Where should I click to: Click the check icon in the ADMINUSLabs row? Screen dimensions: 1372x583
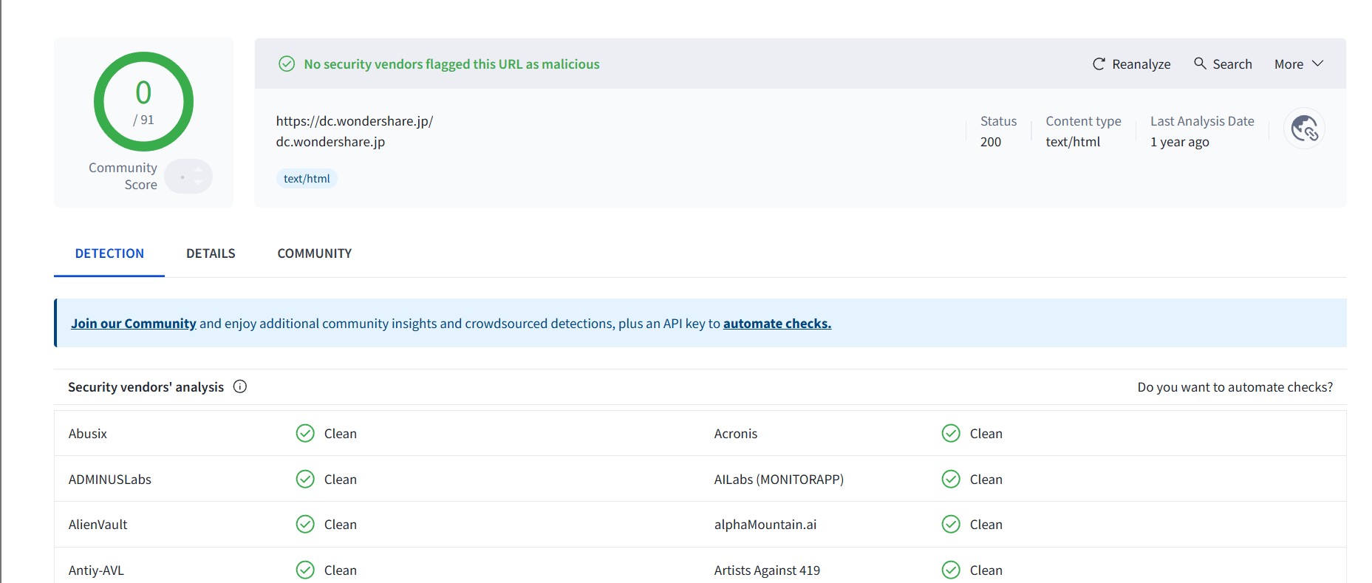(x=305, y=479)
